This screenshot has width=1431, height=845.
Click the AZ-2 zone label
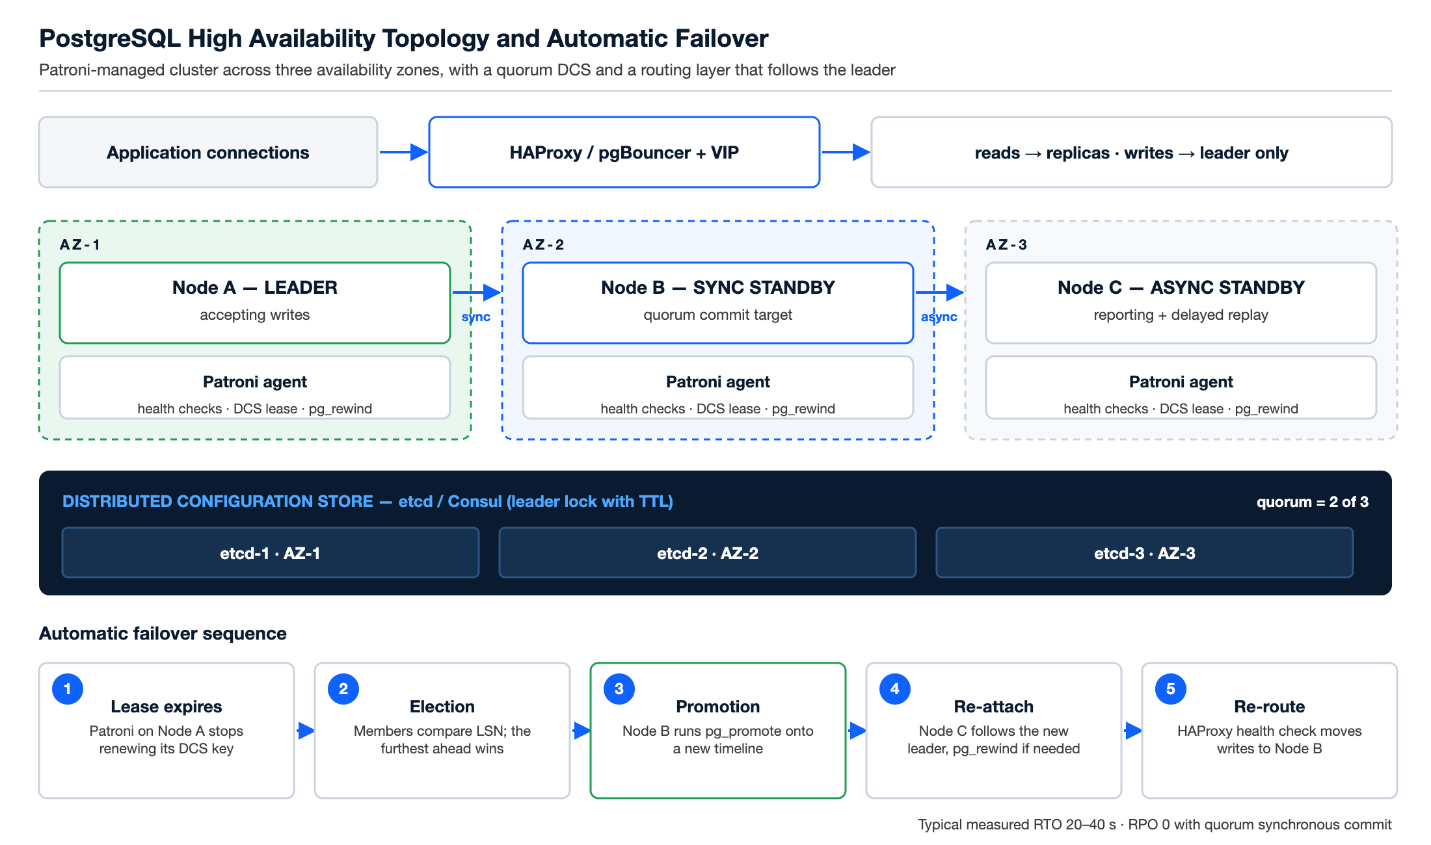[x=544, y=244]
